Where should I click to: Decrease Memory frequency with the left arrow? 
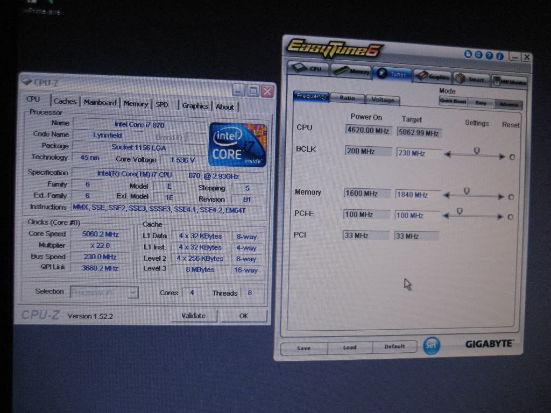[x=446, y=195]
